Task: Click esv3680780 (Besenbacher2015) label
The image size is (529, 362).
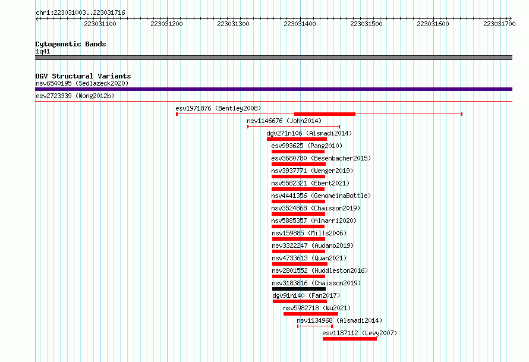Action: click(x=321, y=158)
